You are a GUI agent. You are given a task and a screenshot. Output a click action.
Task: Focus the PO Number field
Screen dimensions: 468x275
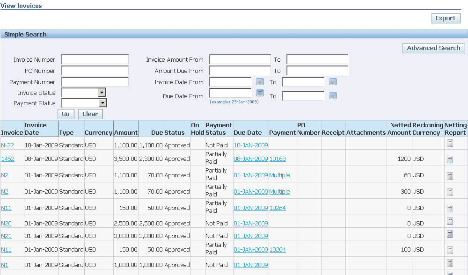coord(95,71)
